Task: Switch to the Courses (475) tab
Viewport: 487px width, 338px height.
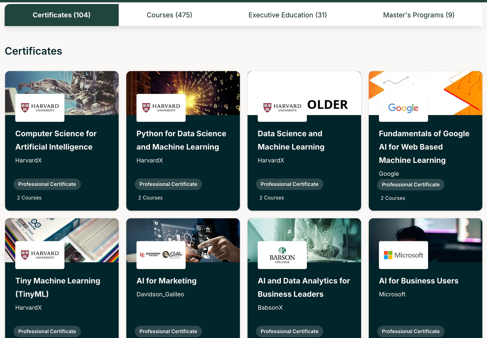Action: [x=169, y=15]
